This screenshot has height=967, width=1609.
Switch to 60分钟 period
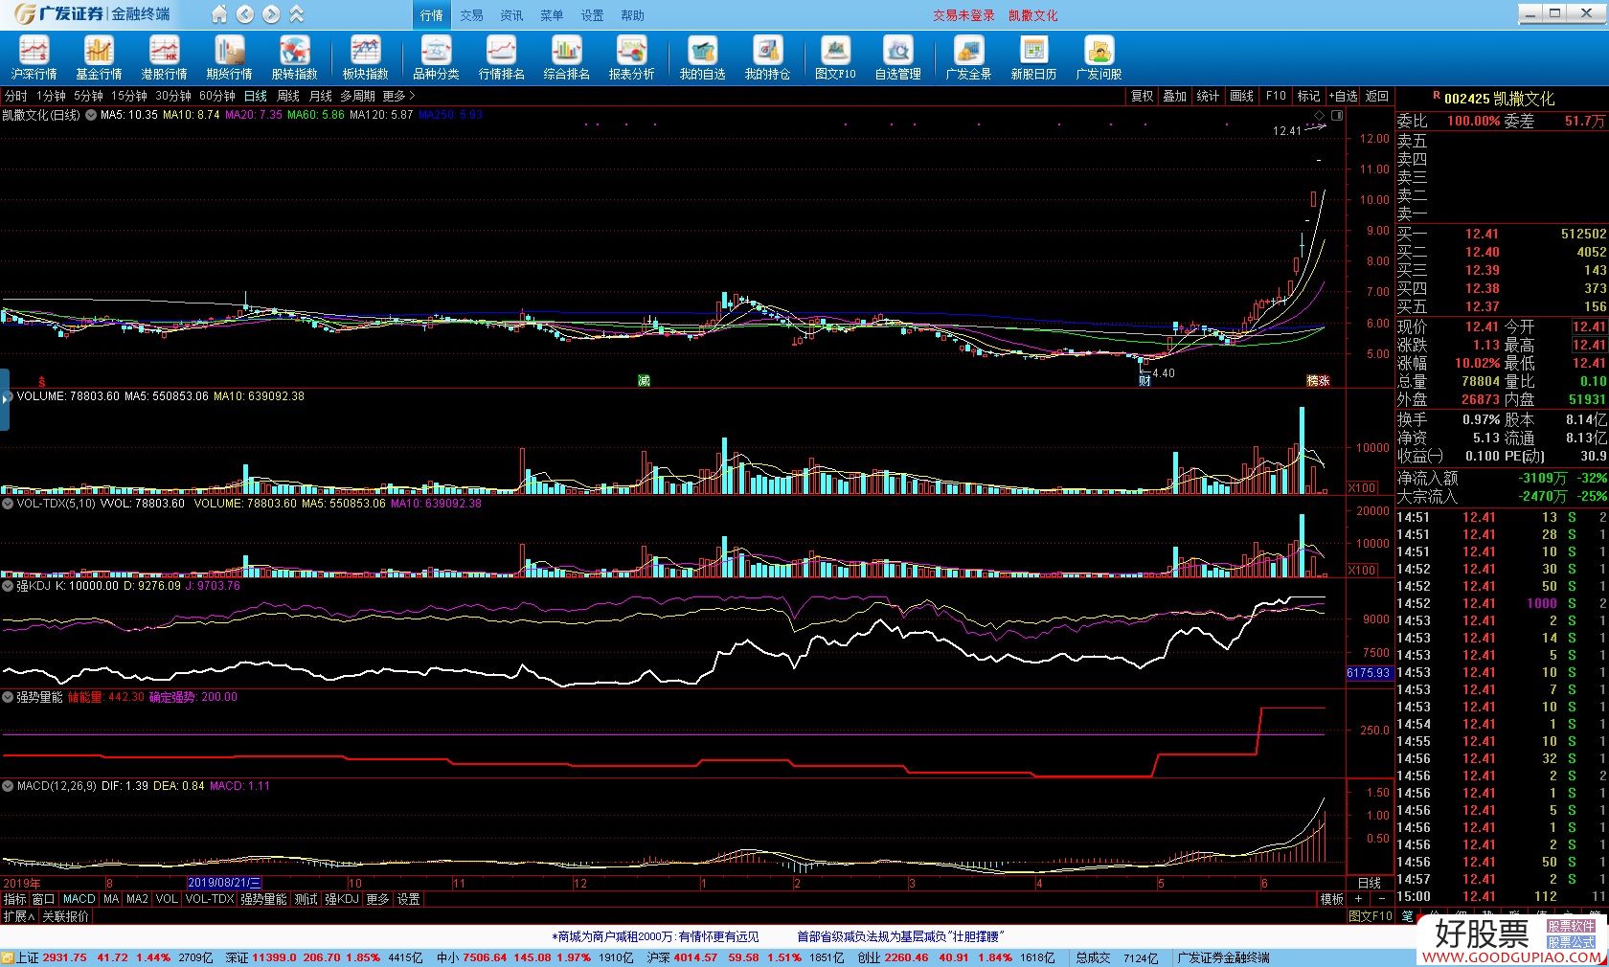(217, 96)
